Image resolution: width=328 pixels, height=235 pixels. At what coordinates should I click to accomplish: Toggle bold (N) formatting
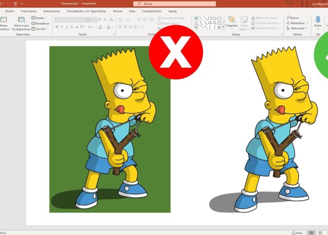pyautogui.click(x=57, y=27)
